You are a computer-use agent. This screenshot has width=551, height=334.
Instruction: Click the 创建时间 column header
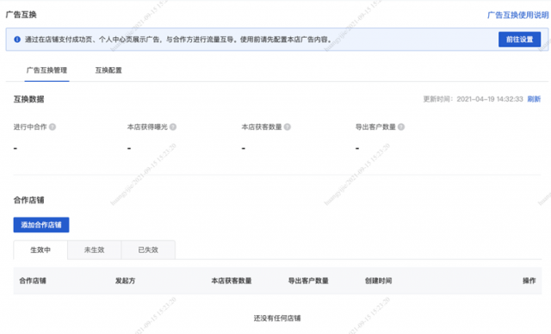coord(379,281)
